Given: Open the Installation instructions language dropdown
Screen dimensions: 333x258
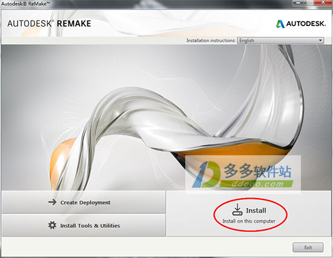Looking at the screenshot, I should tap(280, 40).
